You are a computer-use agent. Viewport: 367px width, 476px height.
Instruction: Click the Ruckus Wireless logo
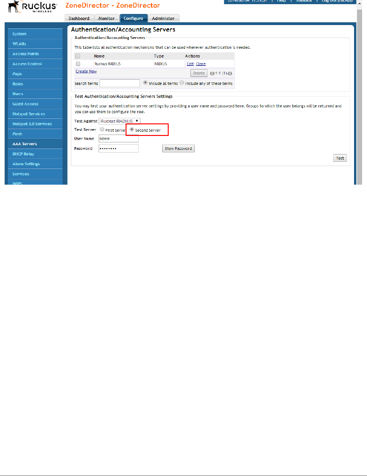(32, 6)
